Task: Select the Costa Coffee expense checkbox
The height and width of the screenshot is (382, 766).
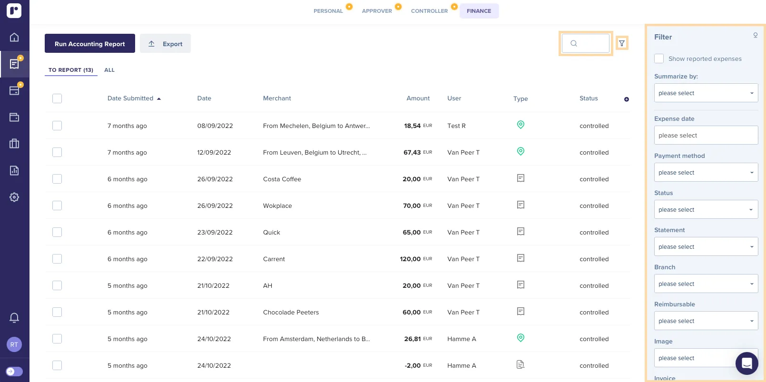Action: (x=57, y=179)
